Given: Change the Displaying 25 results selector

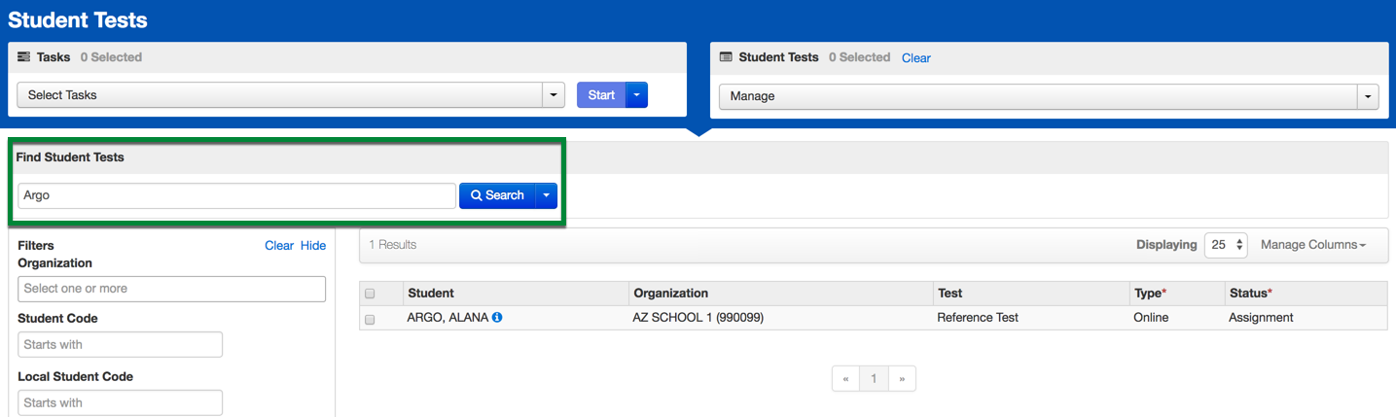Looking at the screenshot, I should click(x=1226, y=245).
